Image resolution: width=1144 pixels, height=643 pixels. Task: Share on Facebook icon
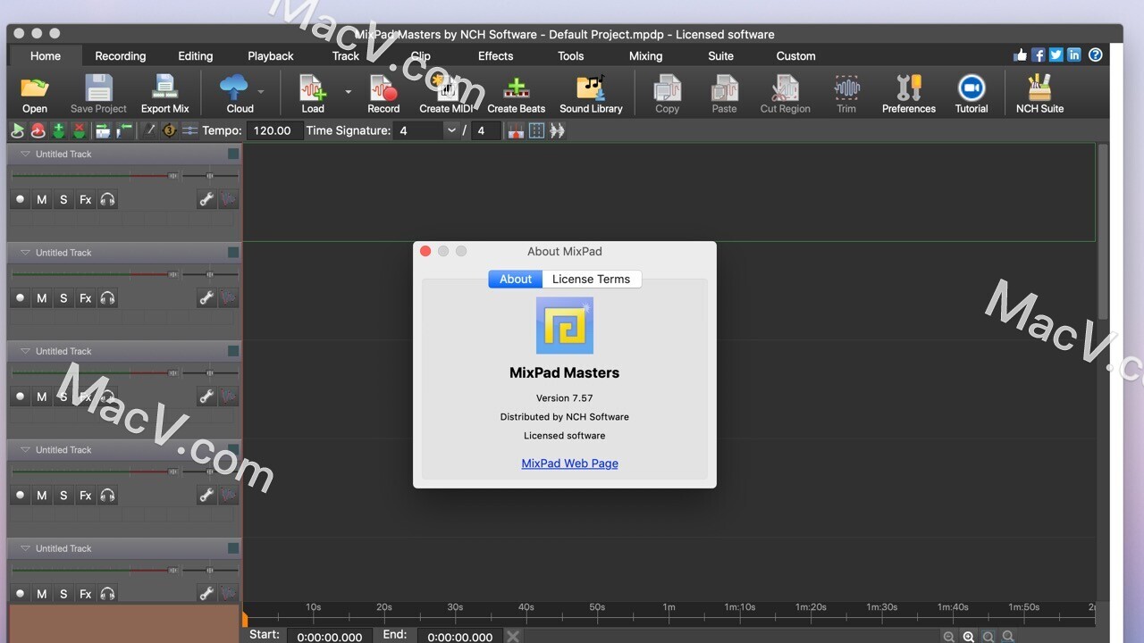click(x=1039, y=54)
